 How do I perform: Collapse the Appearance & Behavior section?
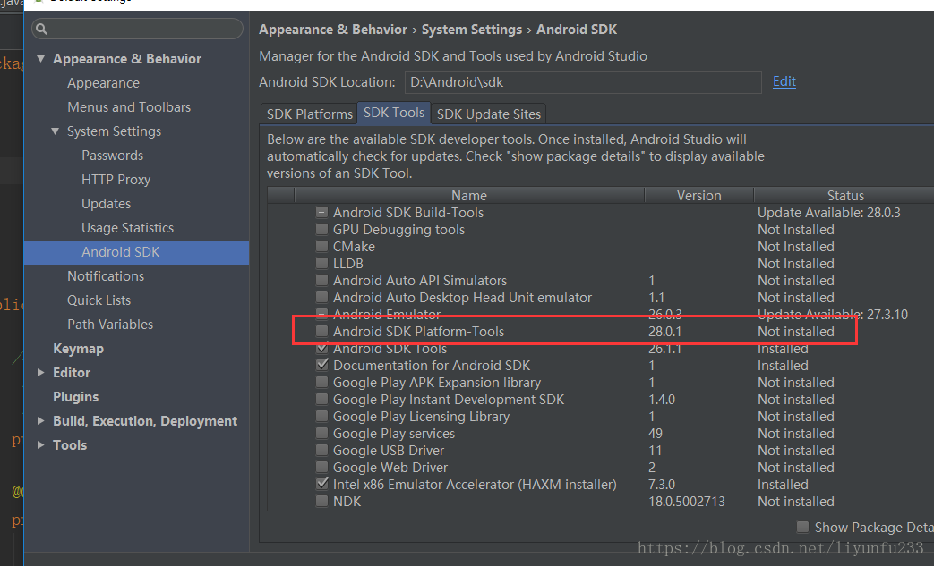pyautogui.click(x=40, y=59)
